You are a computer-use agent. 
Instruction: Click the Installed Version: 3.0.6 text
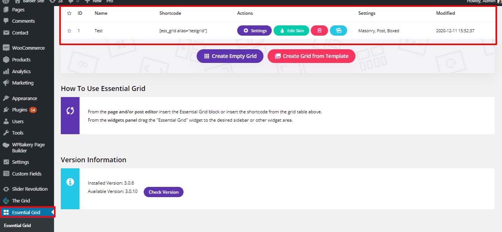click(111, 183)
